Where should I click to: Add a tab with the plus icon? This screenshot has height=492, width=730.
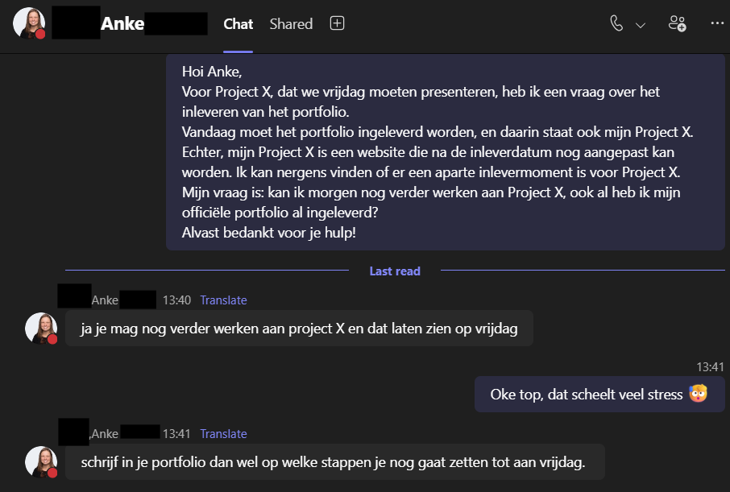(338, 23)
